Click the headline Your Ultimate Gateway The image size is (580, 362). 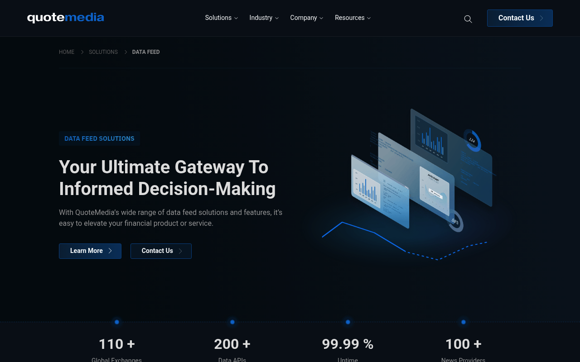pos(167,178)
